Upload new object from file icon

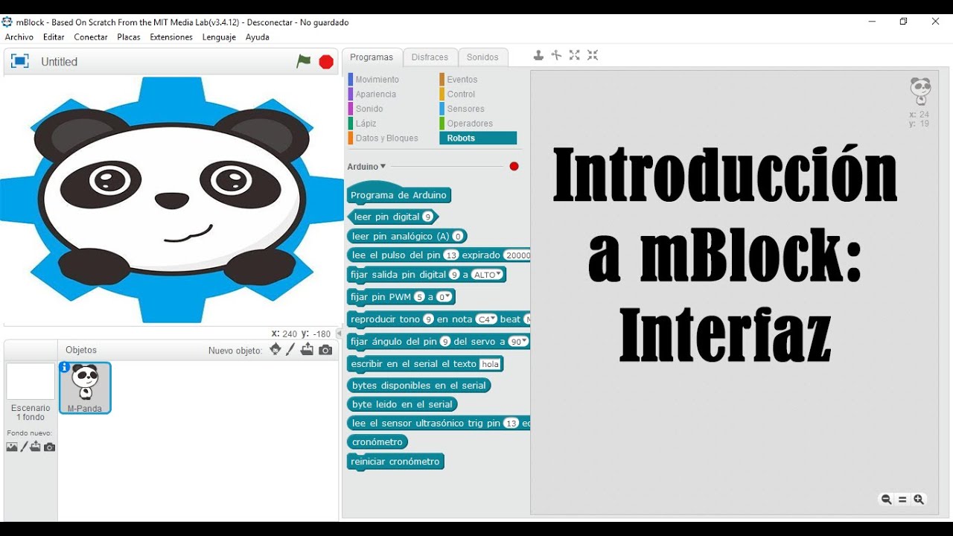pos(307,350)
